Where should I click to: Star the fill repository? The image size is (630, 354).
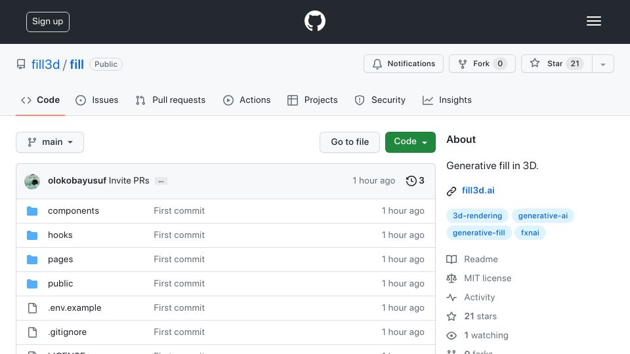pyautogui.click(x=556, y=64)
